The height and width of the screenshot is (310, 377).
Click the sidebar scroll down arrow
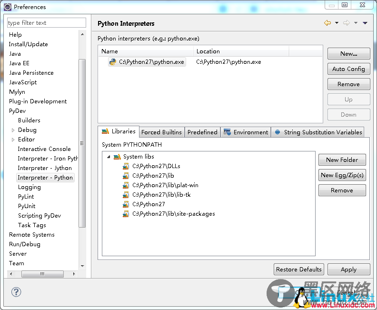(82, 266)
